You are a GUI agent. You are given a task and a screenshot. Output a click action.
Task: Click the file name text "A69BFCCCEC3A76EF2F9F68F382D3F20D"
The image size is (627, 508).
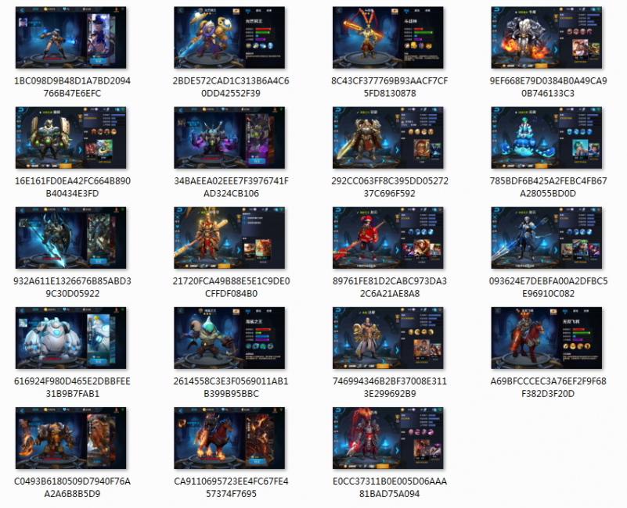point(548,388)
